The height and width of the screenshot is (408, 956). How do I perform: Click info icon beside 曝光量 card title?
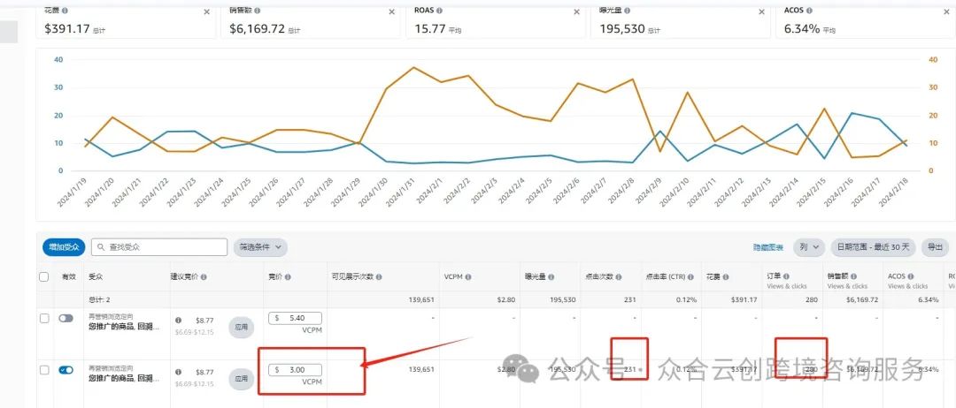[x=628, y=11]
